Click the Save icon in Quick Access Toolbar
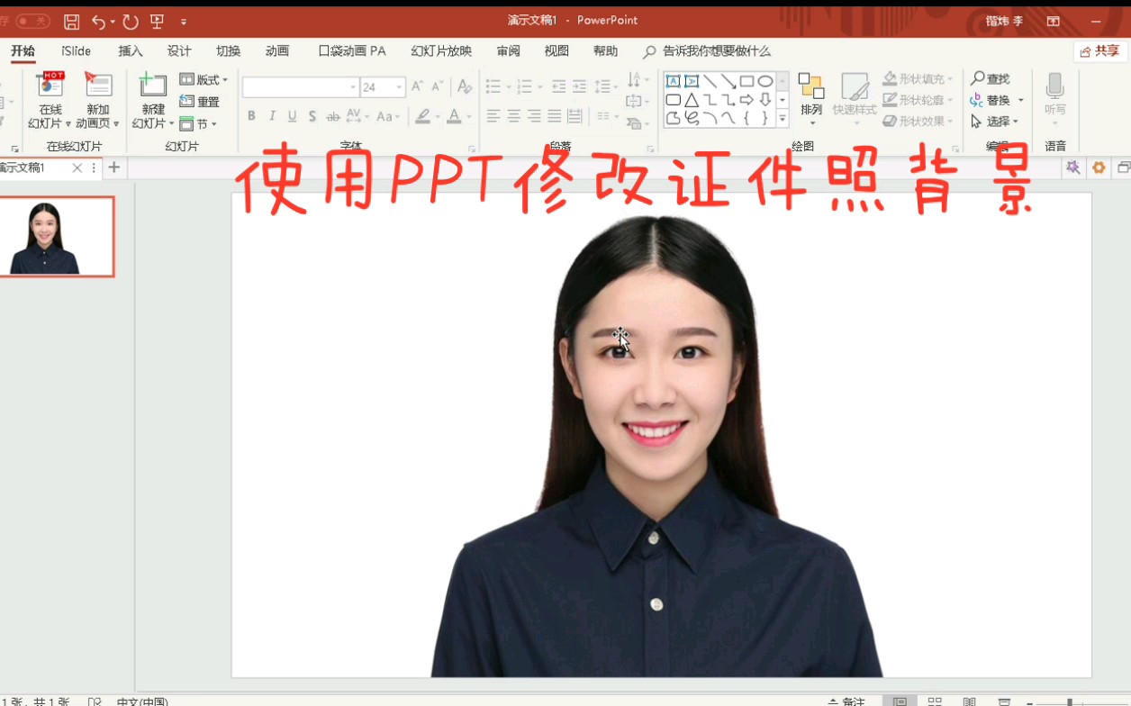Viewport: 1131px width, 706px height. pyautogui.click(x=71, y=20)
